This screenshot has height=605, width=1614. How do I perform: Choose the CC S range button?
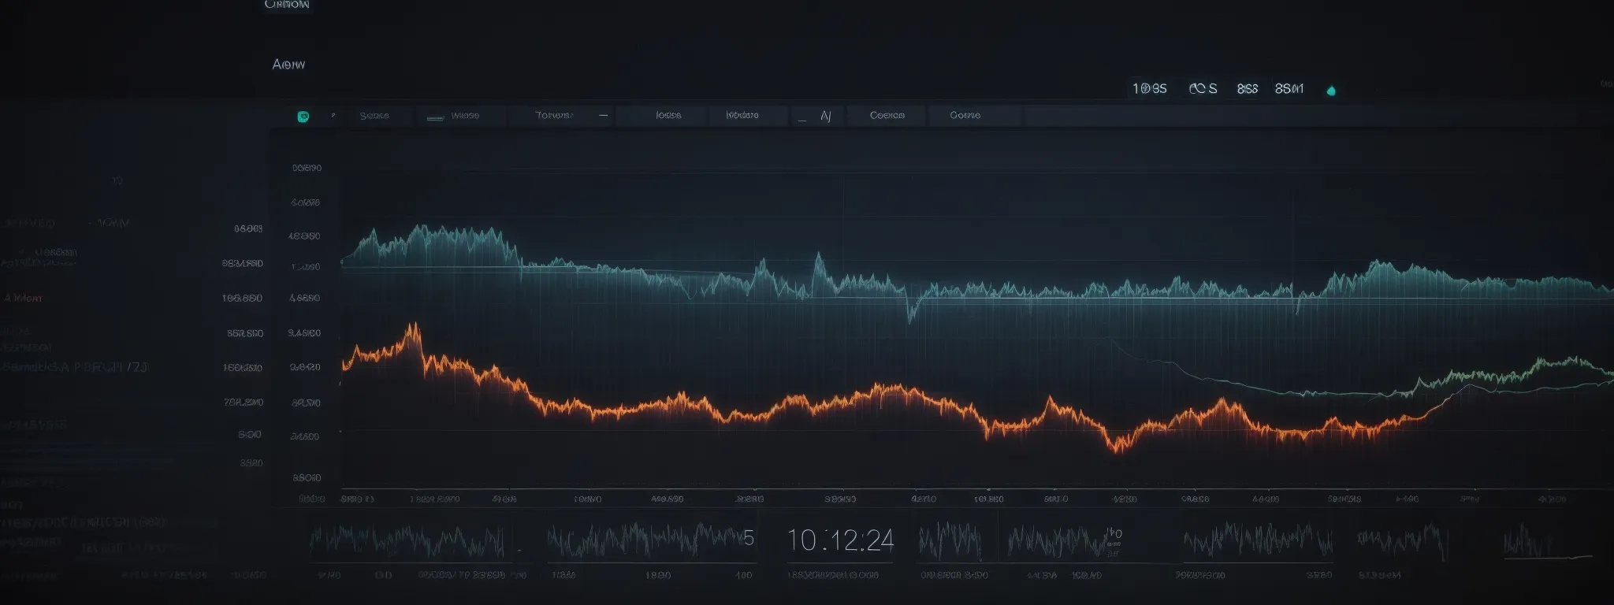pyautogui.click(x=1203, y=89)
